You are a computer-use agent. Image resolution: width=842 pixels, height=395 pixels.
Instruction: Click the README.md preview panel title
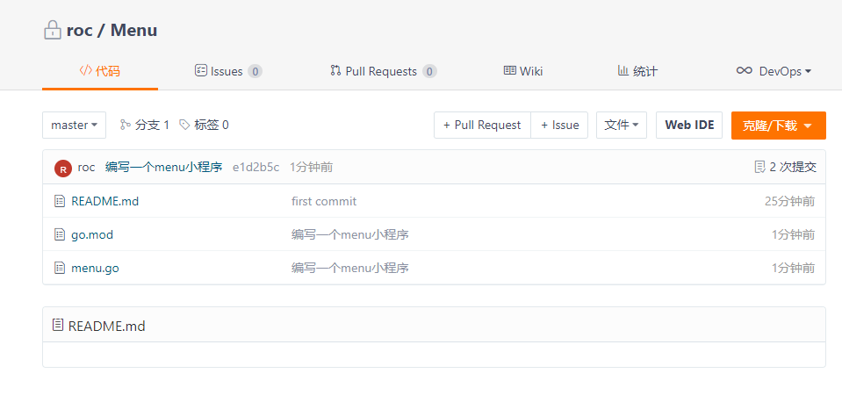coord(106,326)
